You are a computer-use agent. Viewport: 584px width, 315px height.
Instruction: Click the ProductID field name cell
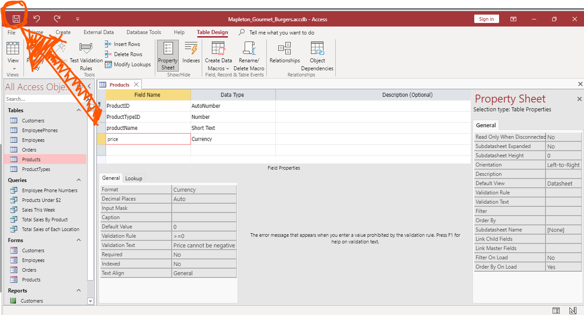point(148,106)
